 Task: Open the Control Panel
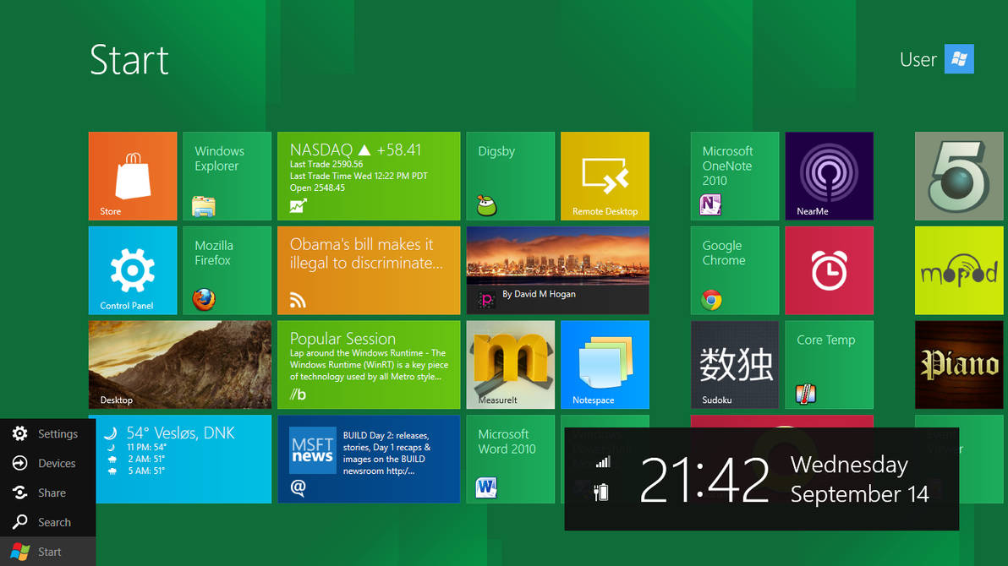(x=132, y=270)
